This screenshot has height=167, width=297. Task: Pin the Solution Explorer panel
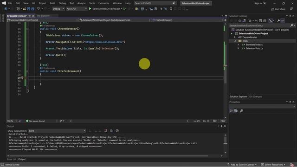[290, 16]
